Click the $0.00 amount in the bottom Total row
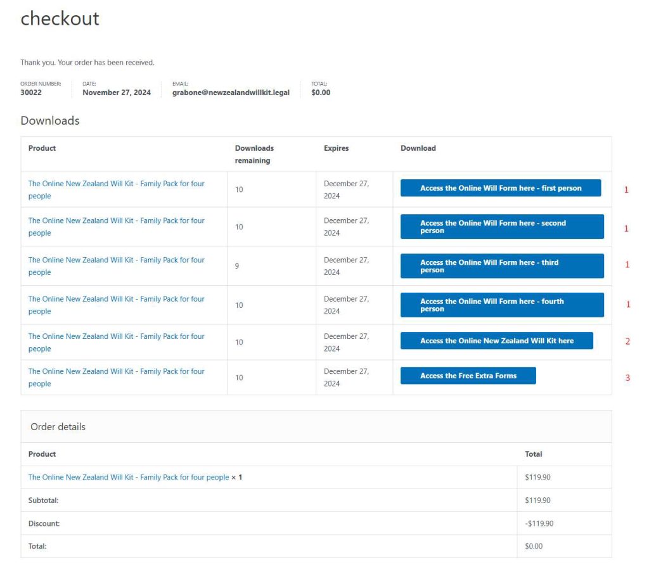649x567 pixels. [x=534, y=546]
